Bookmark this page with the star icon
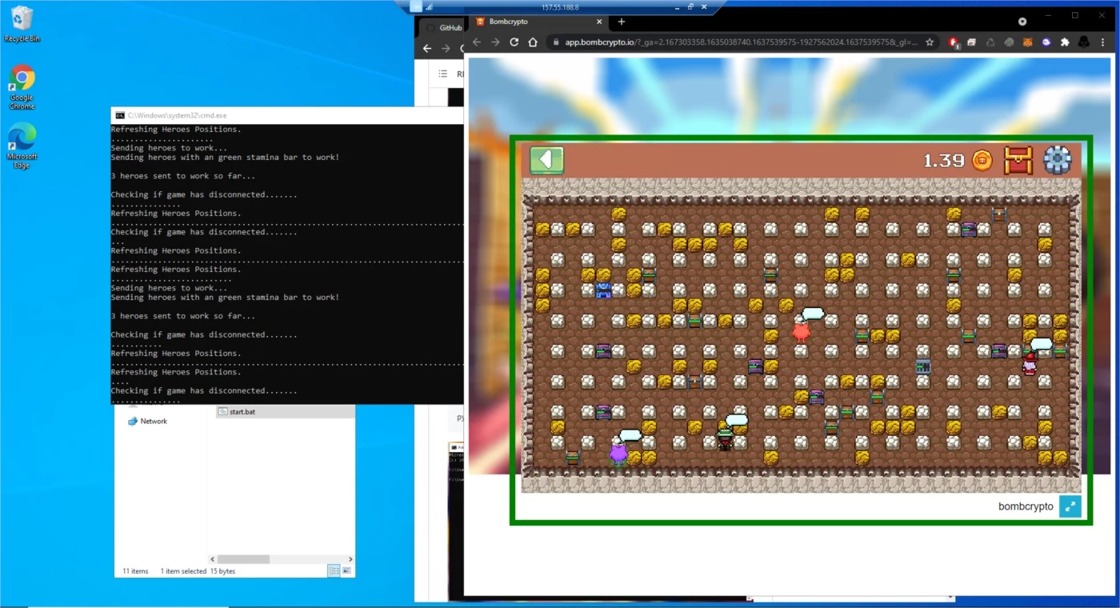The image size is (1120, 608). (930, 42)
